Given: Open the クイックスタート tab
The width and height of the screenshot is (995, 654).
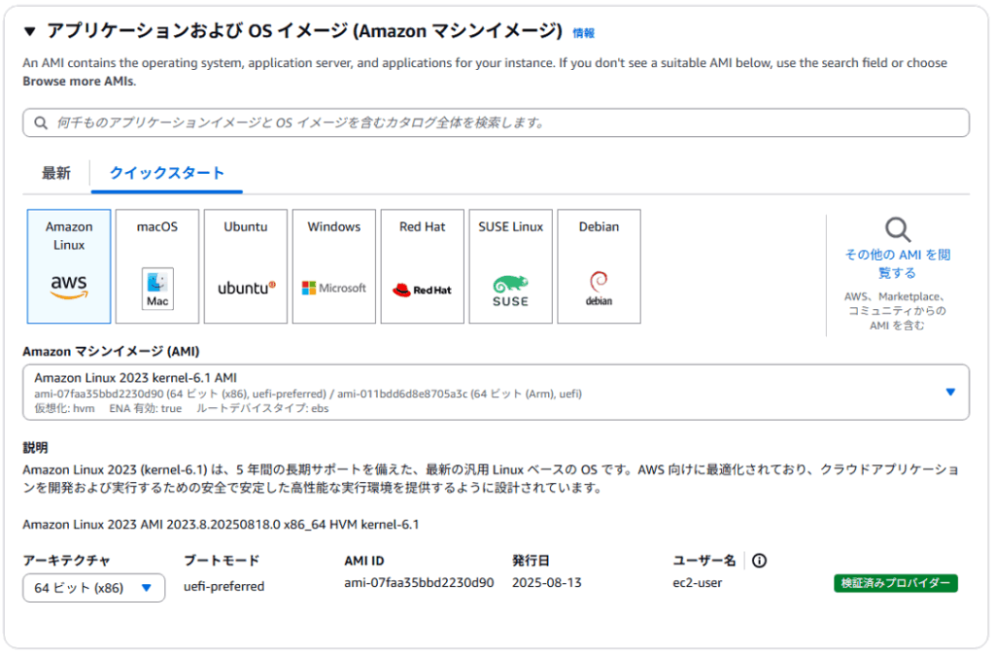Looking at the screenshot, I should [167, 173].
